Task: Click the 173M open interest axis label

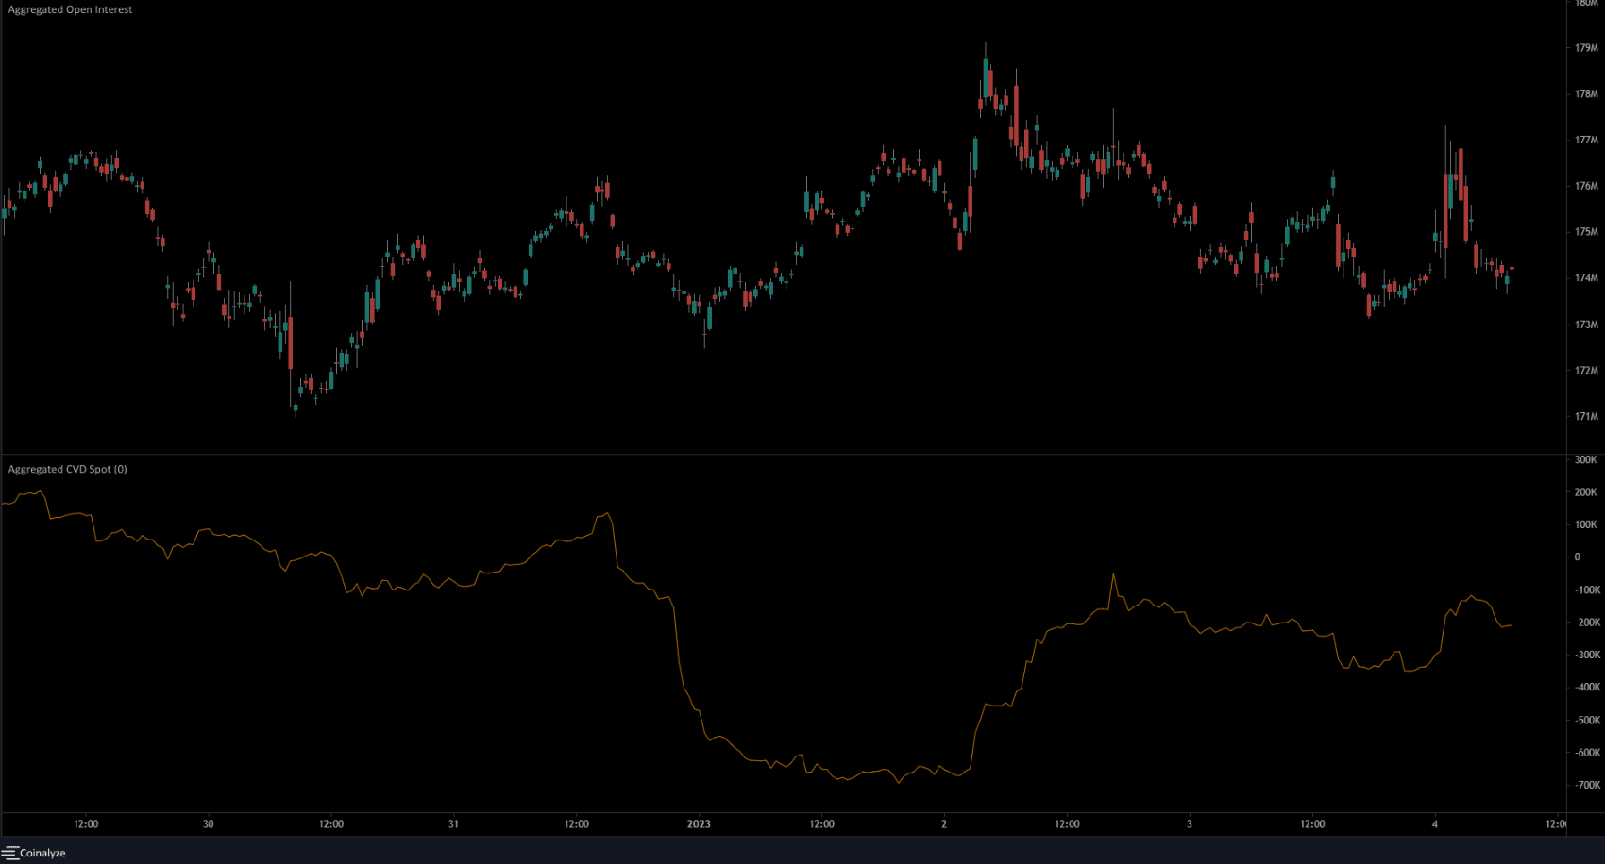Action: click(x=1586, y=324)
